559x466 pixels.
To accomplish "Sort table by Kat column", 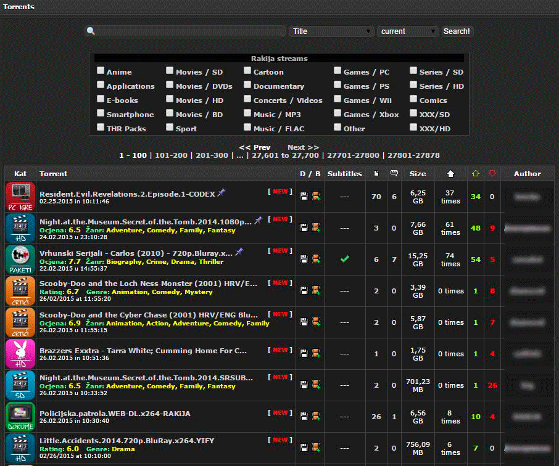I will tap(20, 173).
